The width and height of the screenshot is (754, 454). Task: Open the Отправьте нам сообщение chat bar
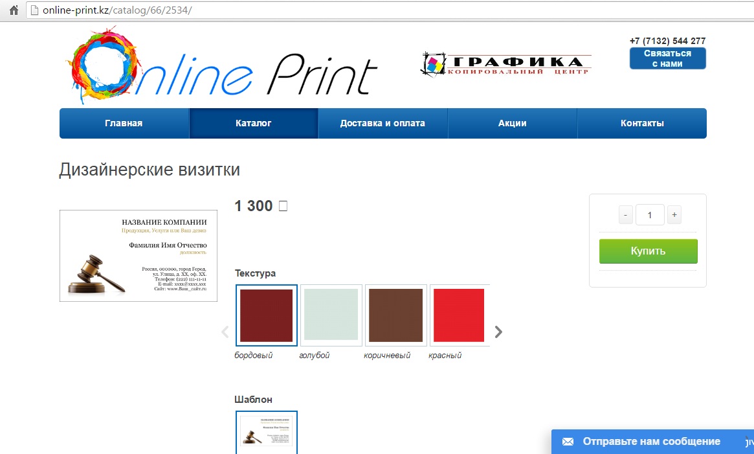652,442
